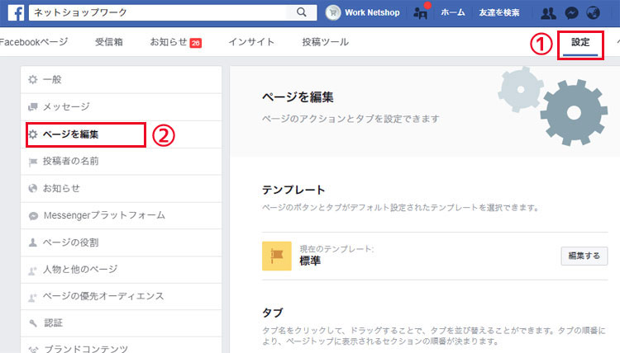Open ページの優先オーディエンス settings
Screen dimensions: 620x353
pos(121,296)
